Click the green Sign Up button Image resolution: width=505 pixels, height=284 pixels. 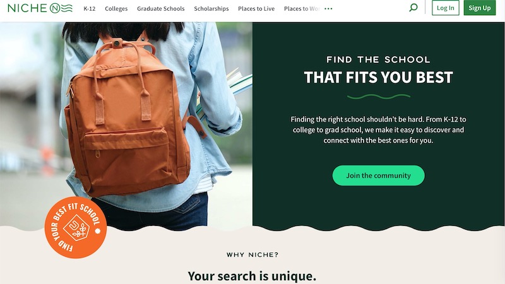point(480,8)
